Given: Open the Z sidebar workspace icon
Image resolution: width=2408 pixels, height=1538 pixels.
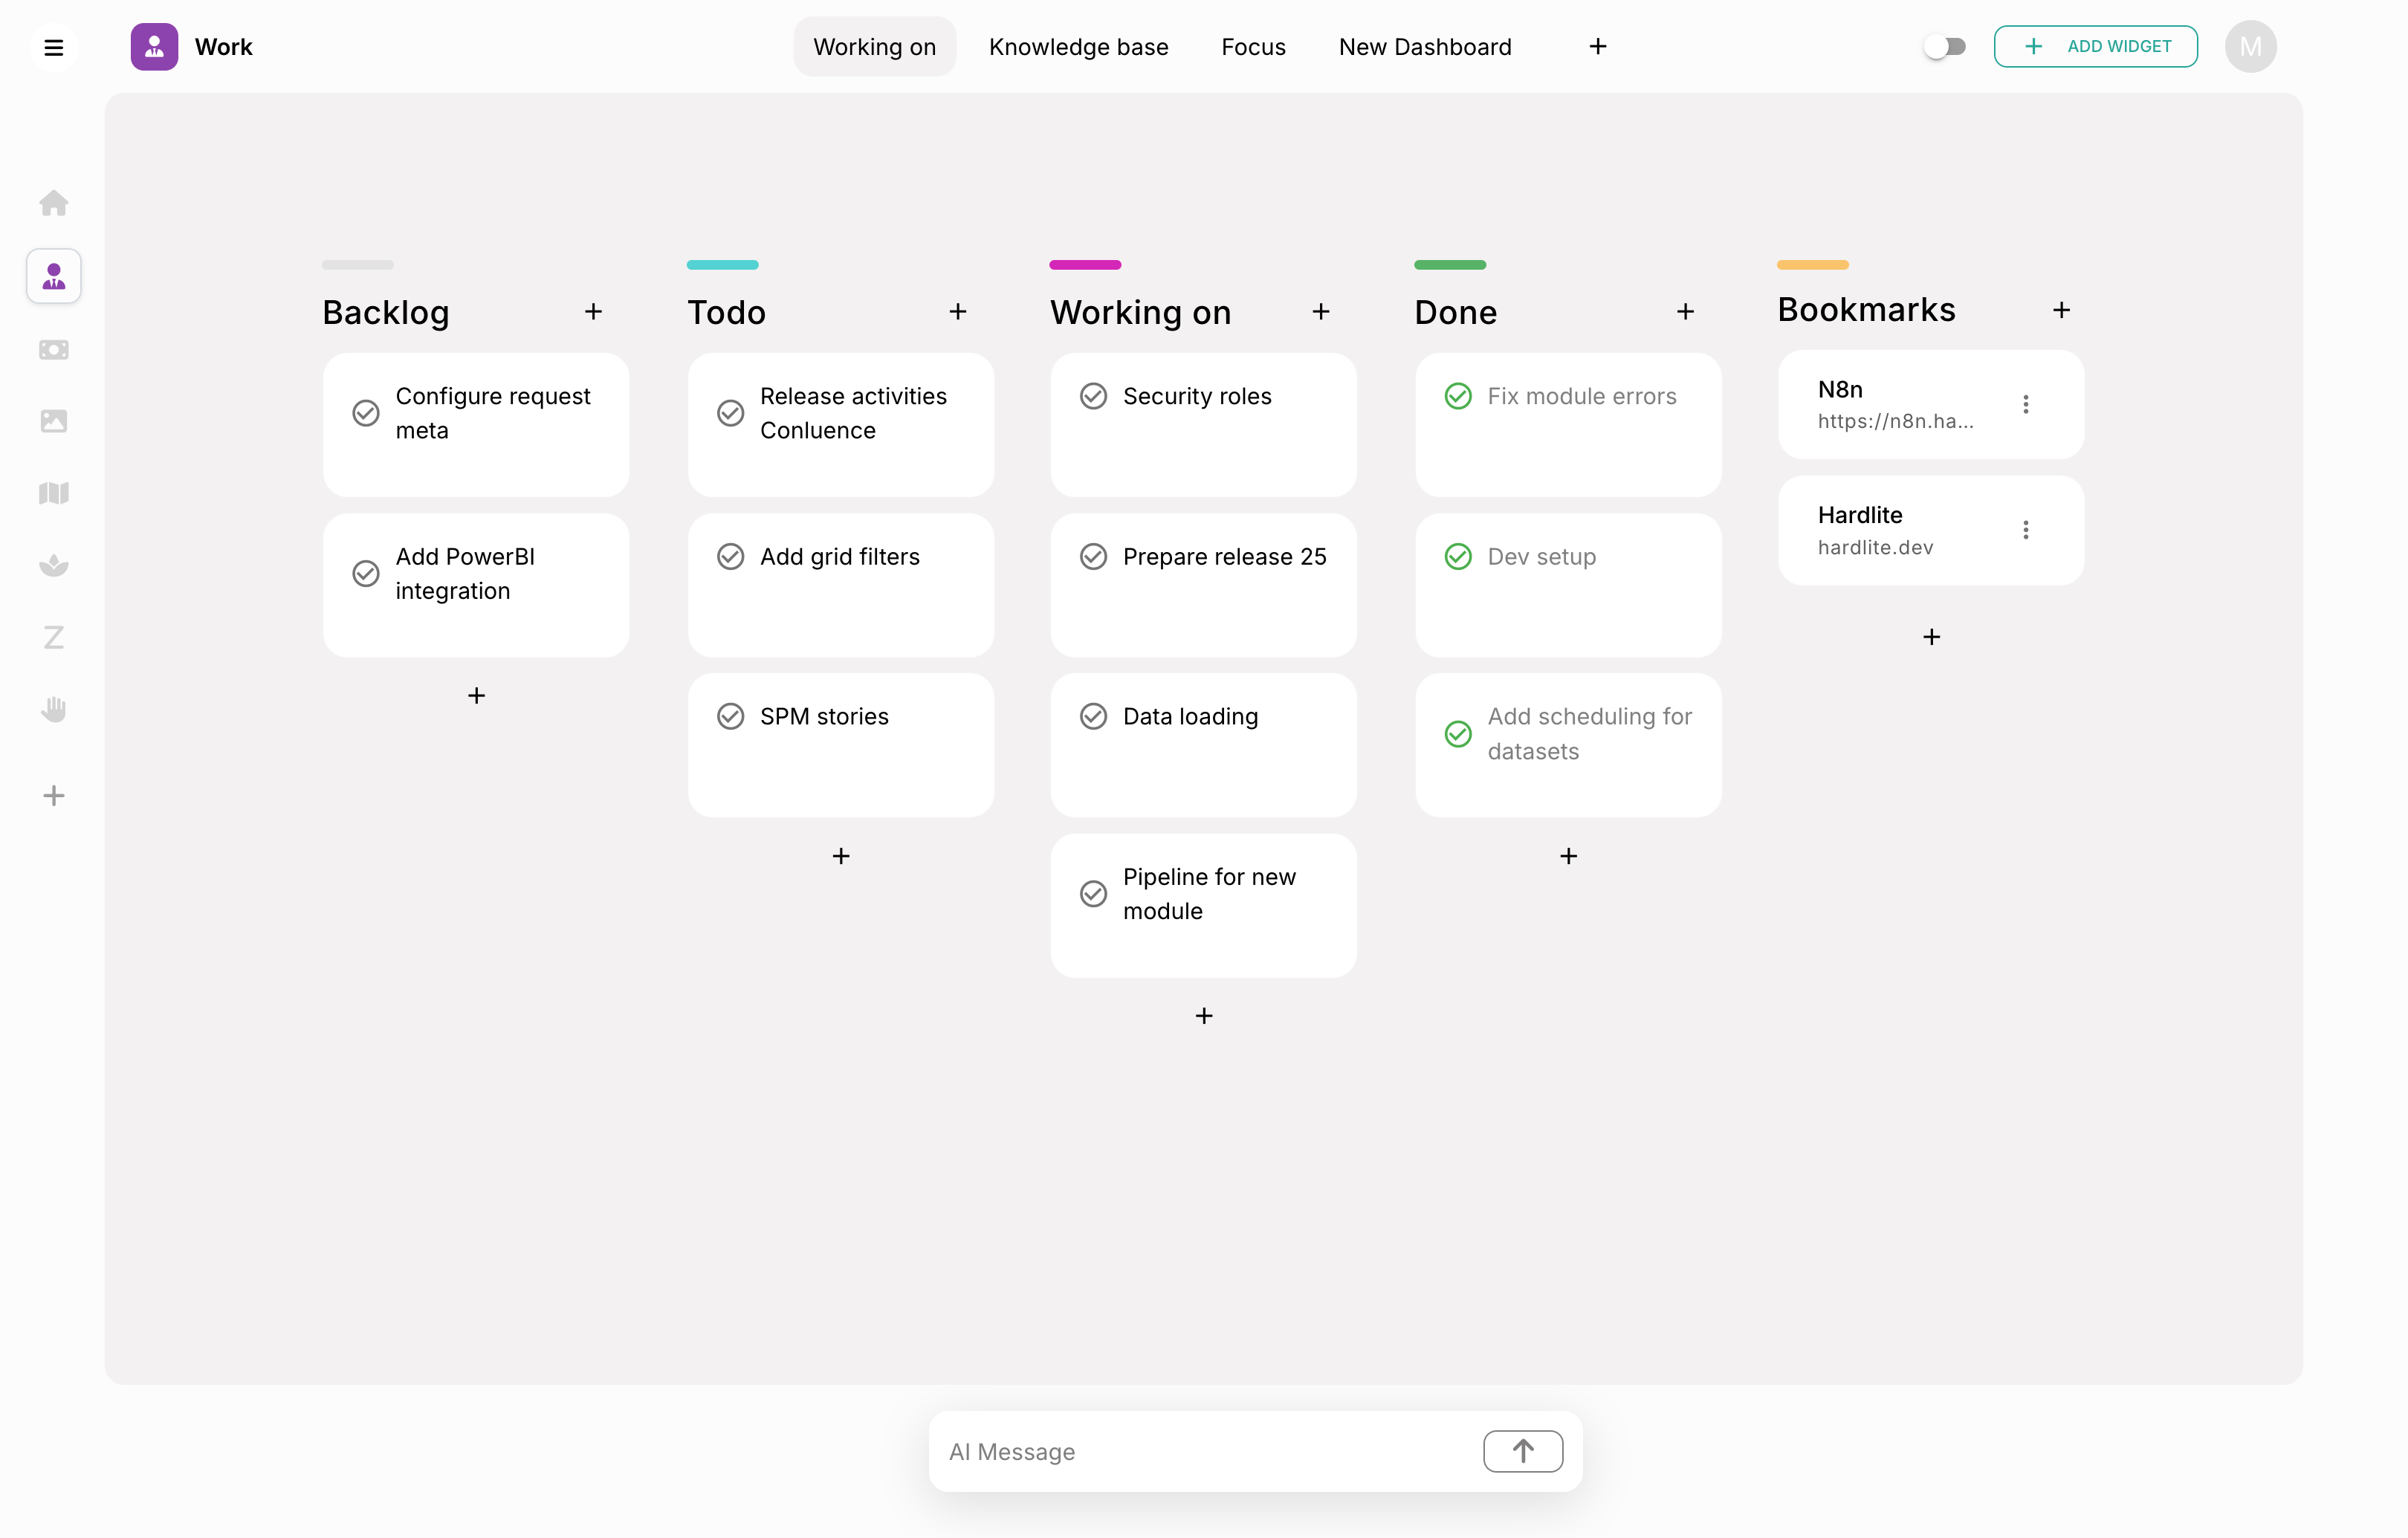Looking at the screenshot, I should tap(54, 637).
